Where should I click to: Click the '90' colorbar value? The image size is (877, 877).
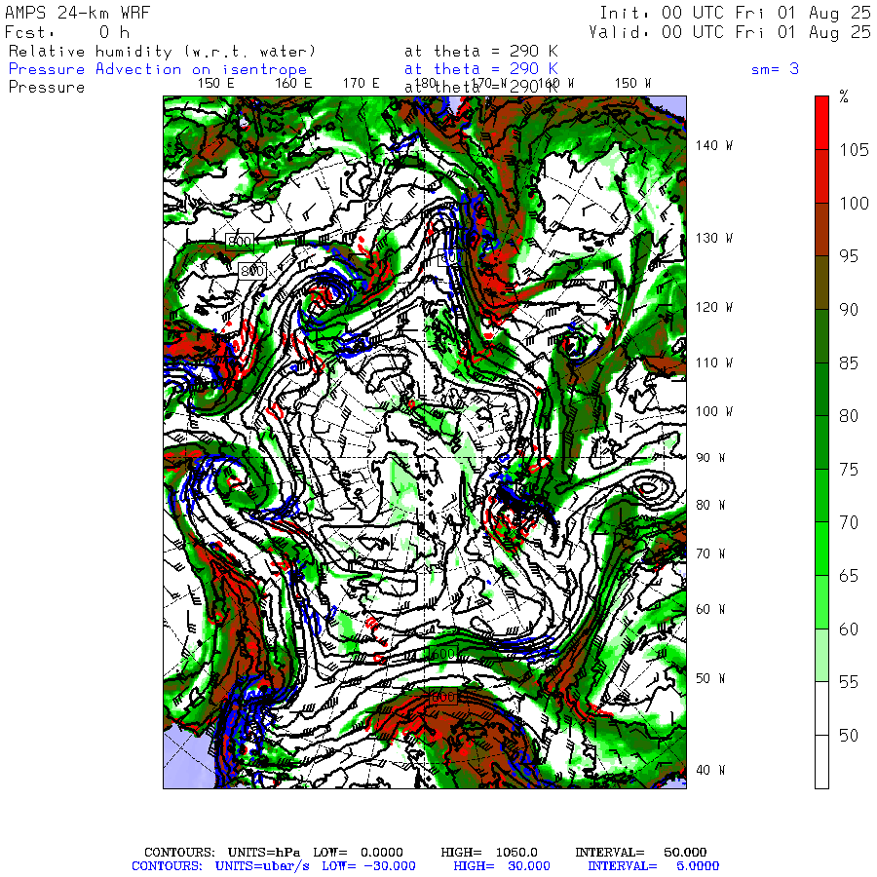[849, 309]
